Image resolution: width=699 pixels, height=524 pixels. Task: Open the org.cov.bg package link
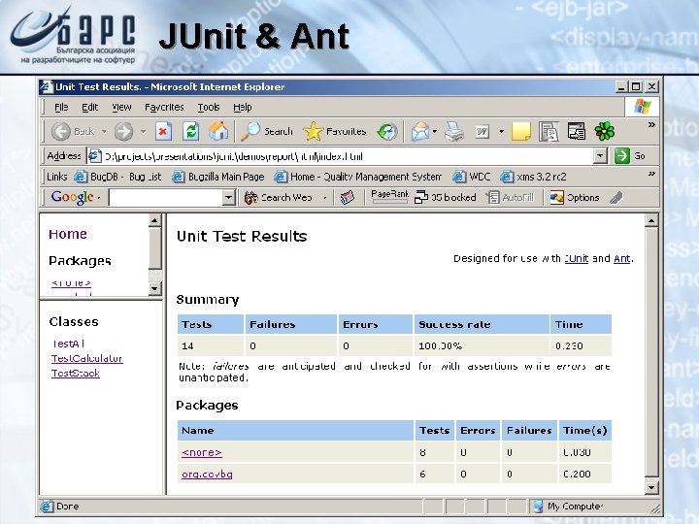[207, 475]
